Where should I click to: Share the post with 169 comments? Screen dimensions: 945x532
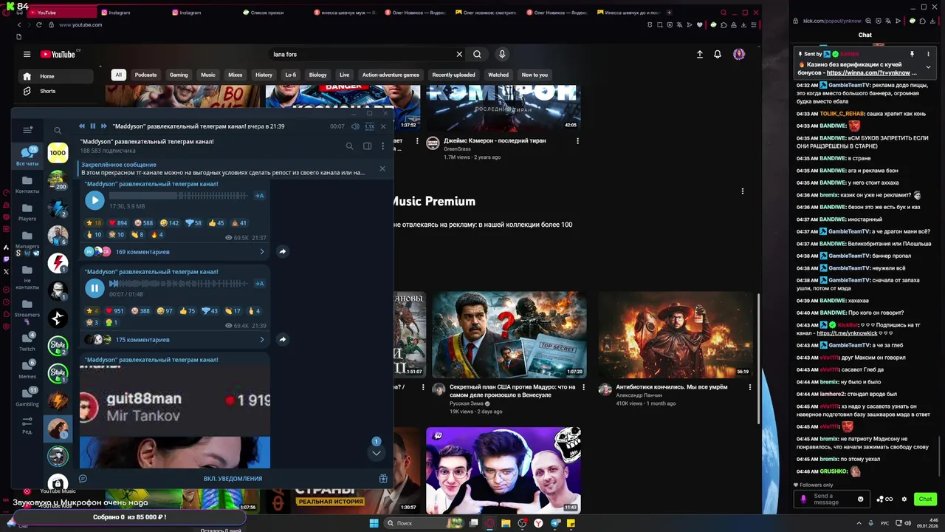click(282, 252)
